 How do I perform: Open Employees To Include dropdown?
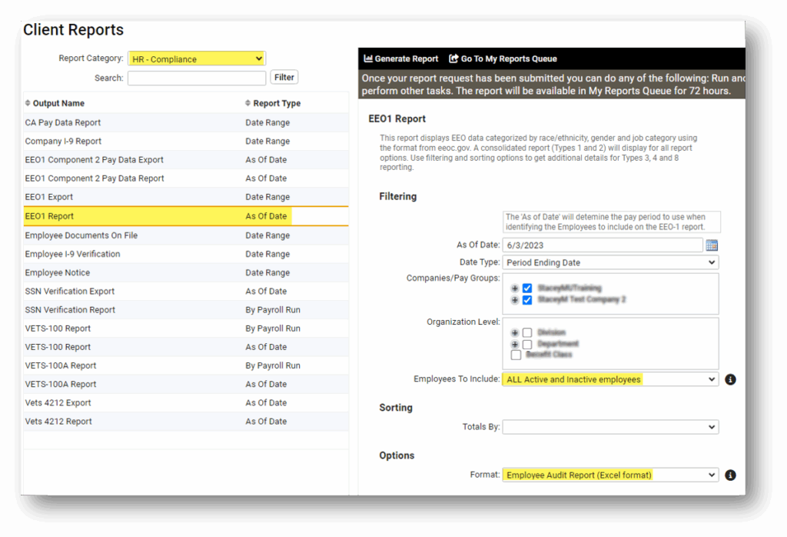click(610, 379)
